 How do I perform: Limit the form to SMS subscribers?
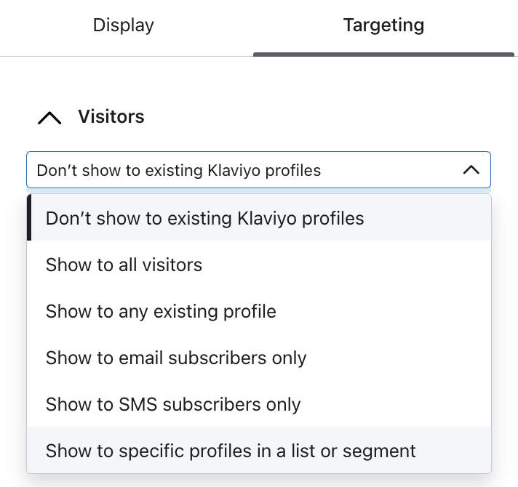[x=173, y=404]
